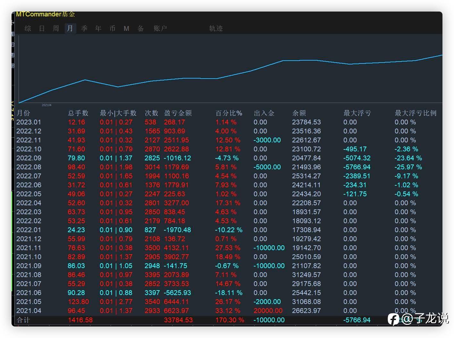Switch to the 综 summary tab
The image size is (454, 338).
click(x=28, y=29)
